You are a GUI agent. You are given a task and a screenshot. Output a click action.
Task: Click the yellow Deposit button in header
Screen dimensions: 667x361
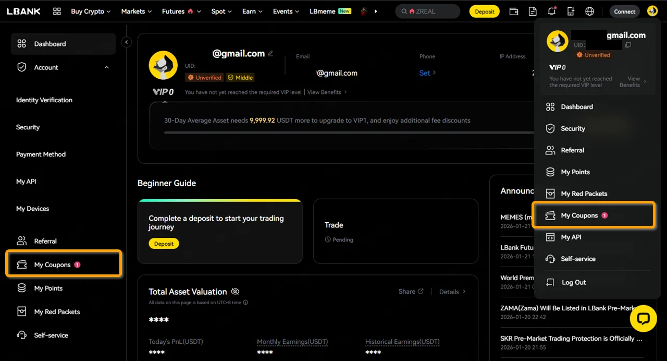[x=484, y=11]
